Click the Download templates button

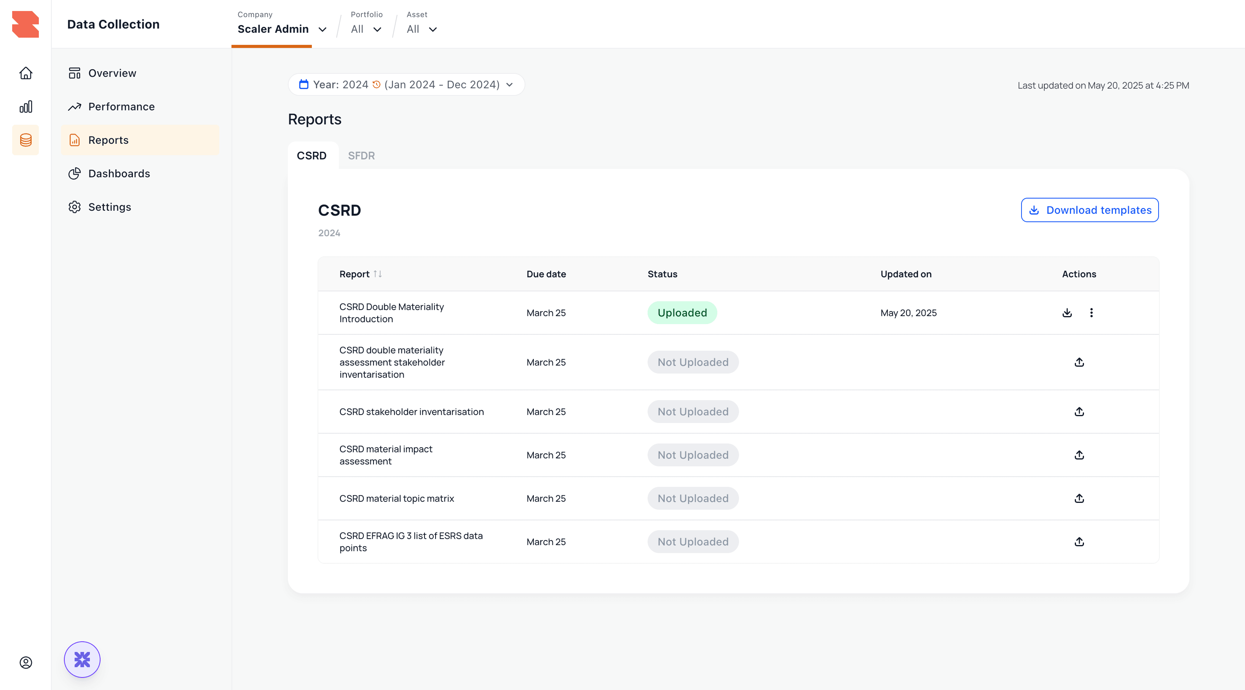[1089, 210]
